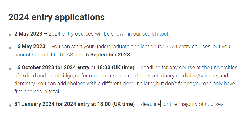
Task: Click the 31 January 2024 deadline text
Action: (75, 104)
